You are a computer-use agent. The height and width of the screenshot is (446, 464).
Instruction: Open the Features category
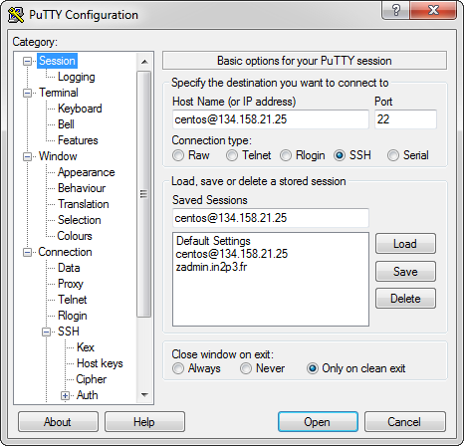[x=78, y=140]
